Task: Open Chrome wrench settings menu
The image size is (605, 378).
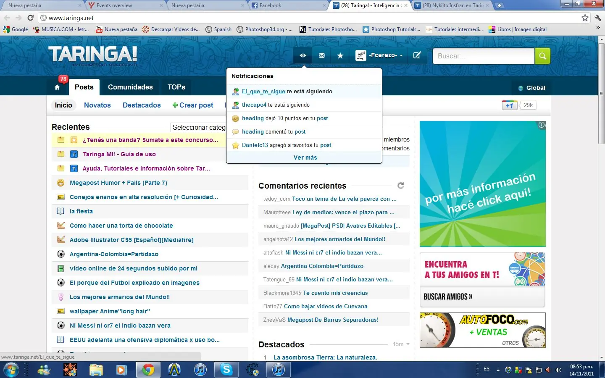Action: click(x=598, y=18)
